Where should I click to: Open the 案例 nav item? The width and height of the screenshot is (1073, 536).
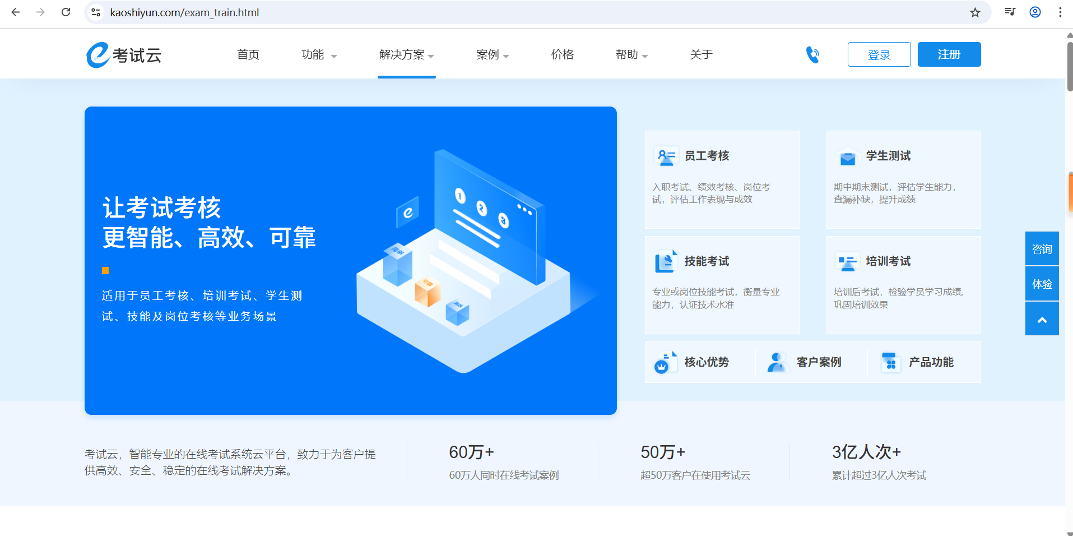coord(487,54)
